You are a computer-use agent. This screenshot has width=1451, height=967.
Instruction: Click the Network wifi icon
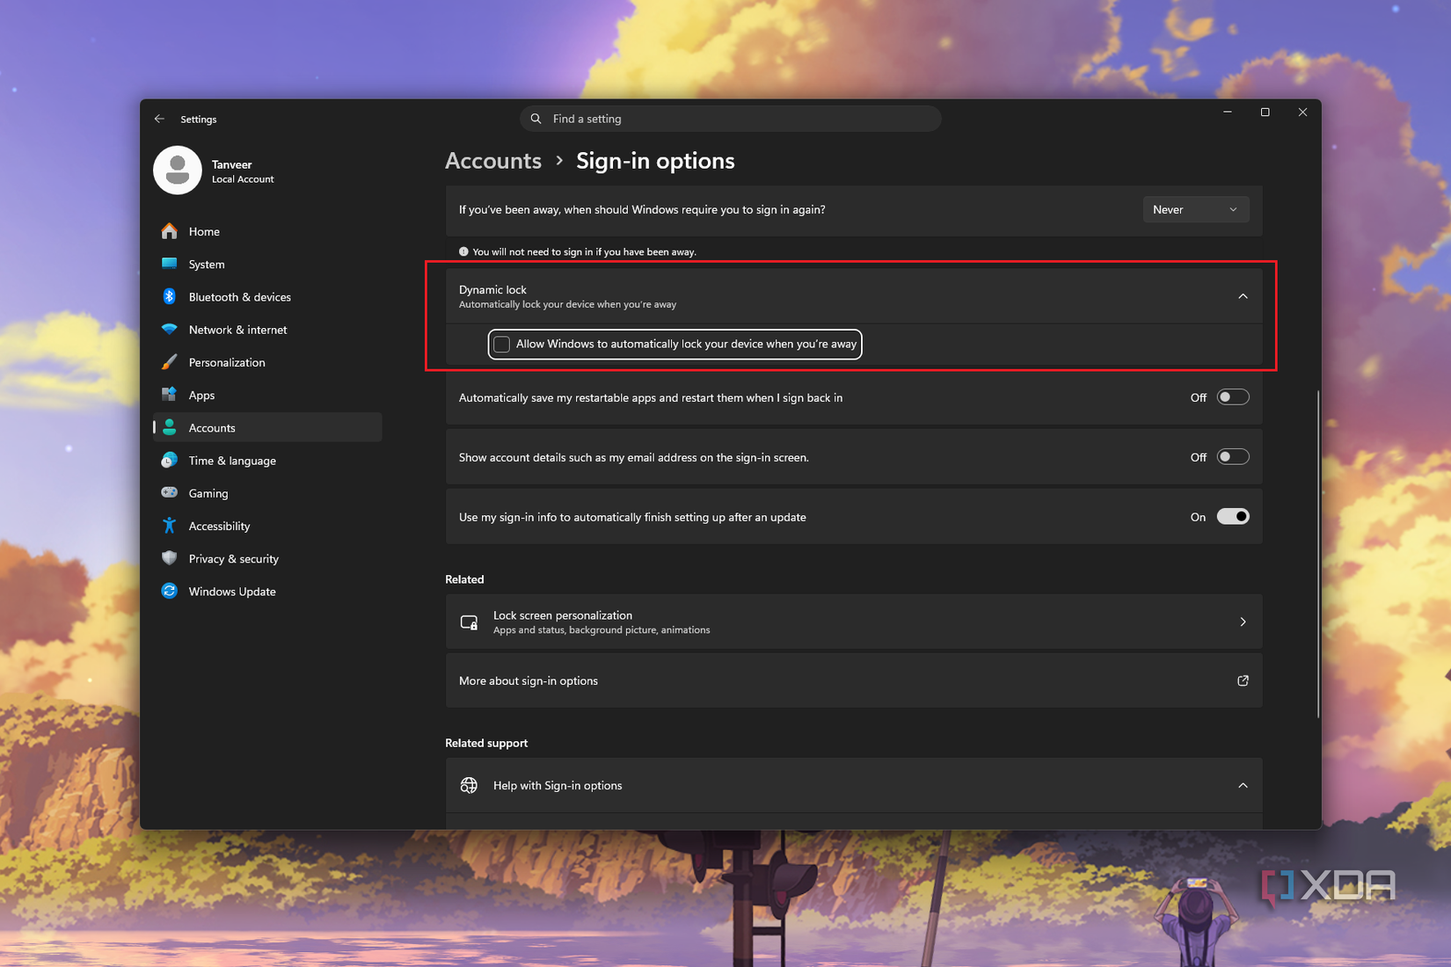[170, 330]
